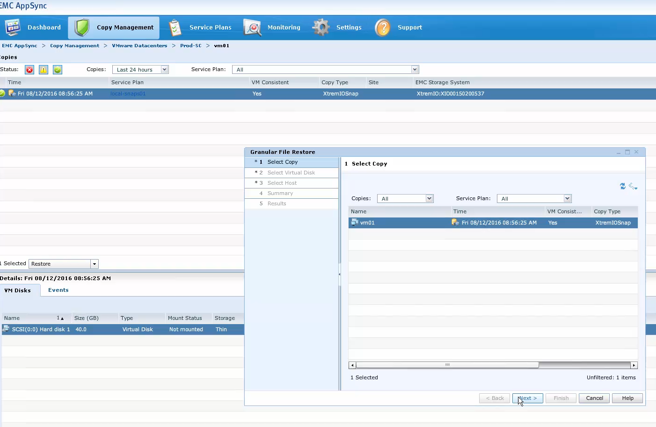Click the Support question mark icon
Screen dimensions: 656x427
click(383, 28)
